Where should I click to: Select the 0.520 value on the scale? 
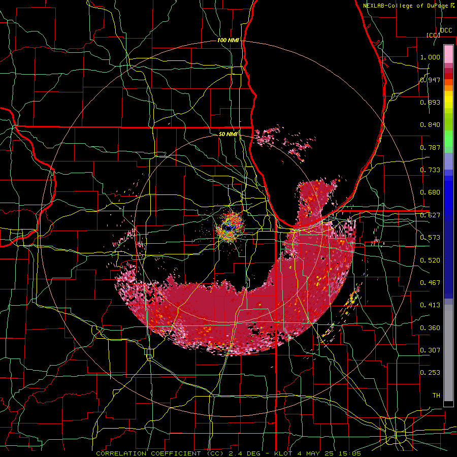pos(430,260)
